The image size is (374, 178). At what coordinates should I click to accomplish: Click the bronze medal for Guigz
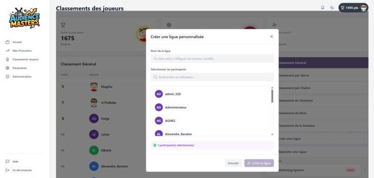63,118
